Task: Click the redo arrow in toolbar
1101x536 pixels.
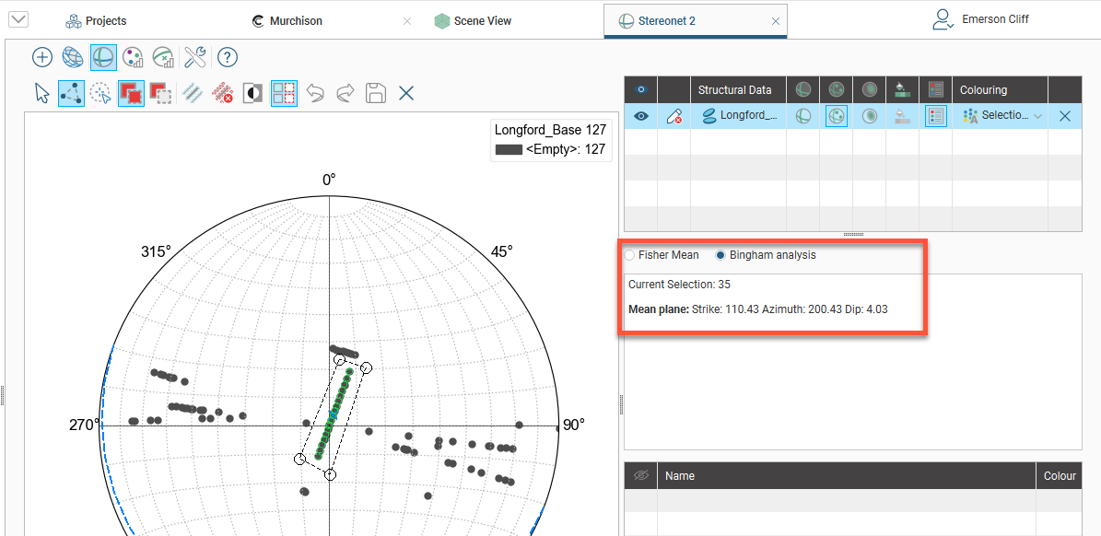Action: (x=345, y=93)
